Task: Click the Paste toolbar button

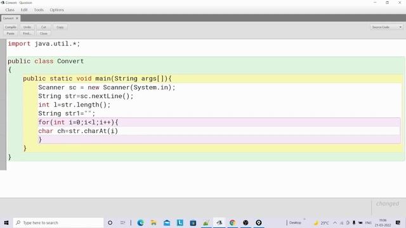Action: point(11,34)
